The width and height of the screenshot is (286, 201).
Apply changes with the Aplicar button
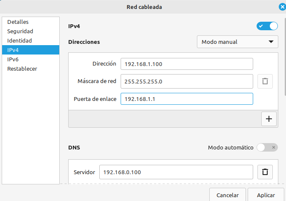point(266,195)
